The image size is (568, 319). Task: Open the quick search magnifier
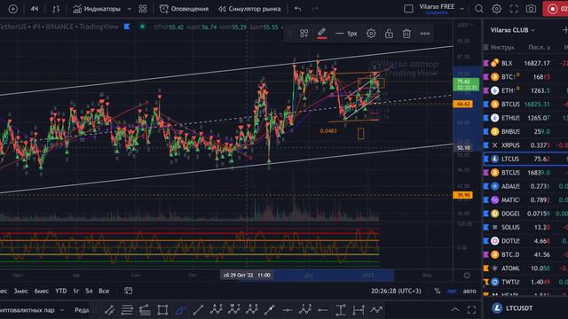click(479, 9)
